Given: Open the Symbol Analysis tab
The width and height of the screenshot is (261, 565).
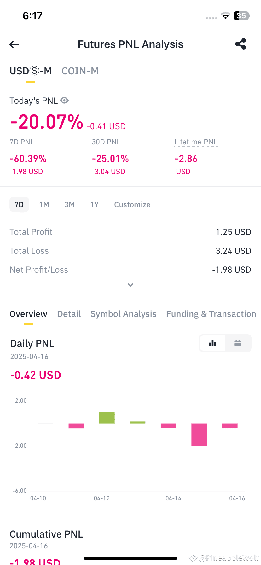Looking at the screenshot, I should [x=124, y=314].
